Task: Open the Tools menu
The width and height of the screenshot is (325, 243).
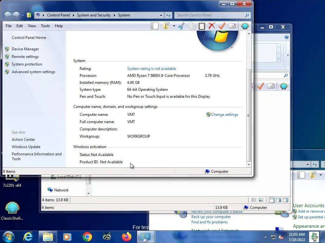Action: [45, 26]
